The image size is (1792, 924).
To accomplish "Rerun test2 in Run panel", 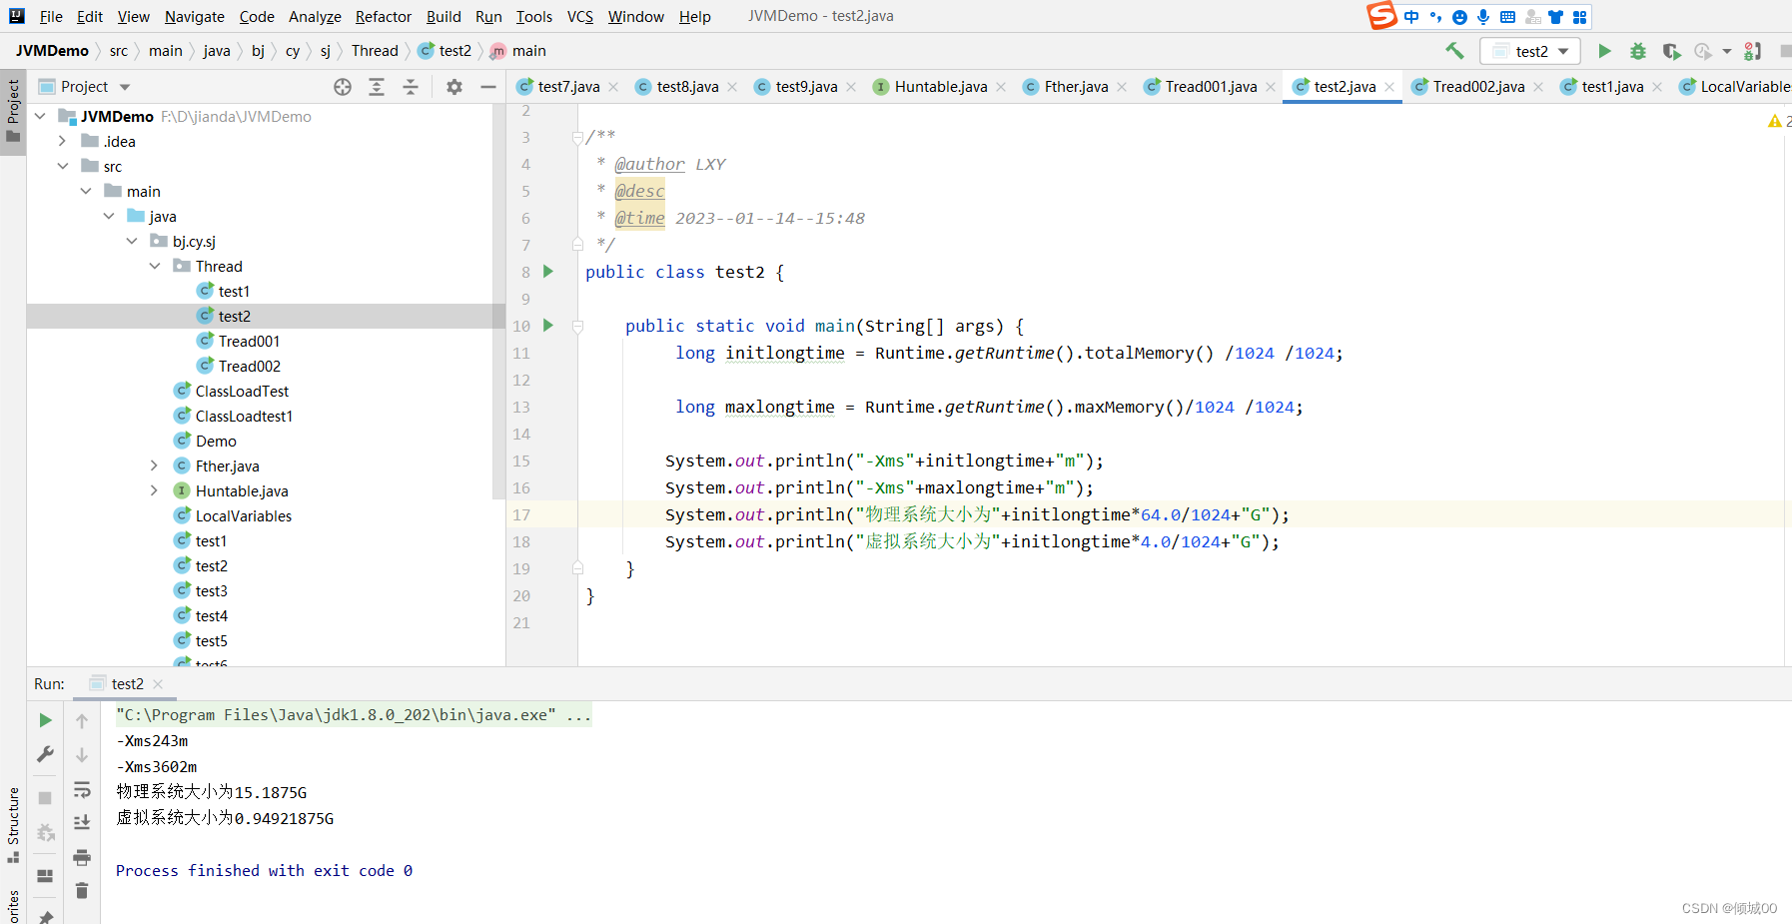I will pyautogui.click(x=45, y=720).
